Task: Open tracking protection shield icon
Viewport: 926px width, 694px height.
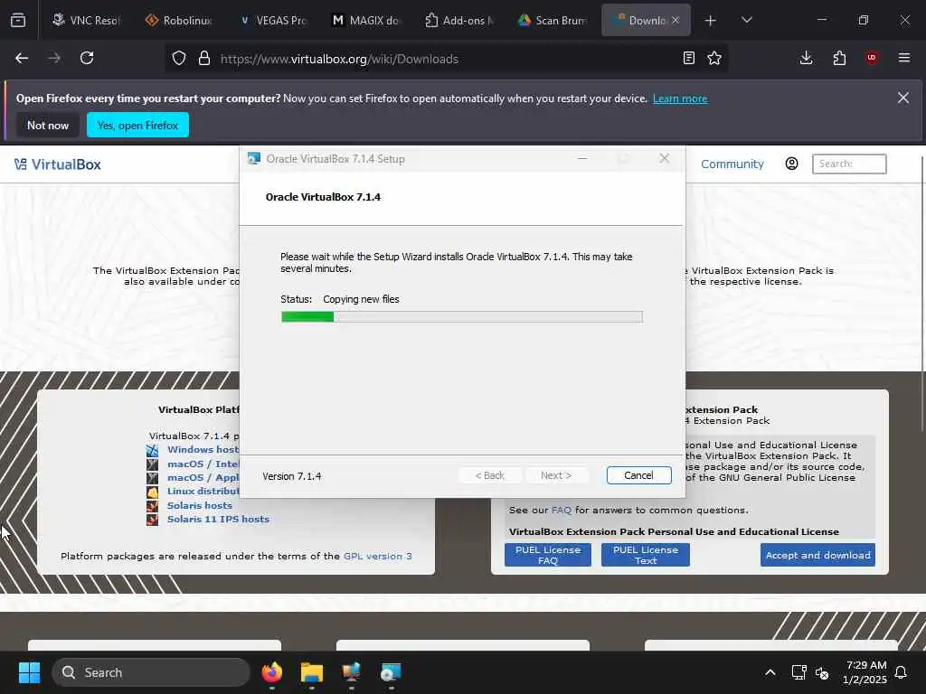Action: [179, 59]
